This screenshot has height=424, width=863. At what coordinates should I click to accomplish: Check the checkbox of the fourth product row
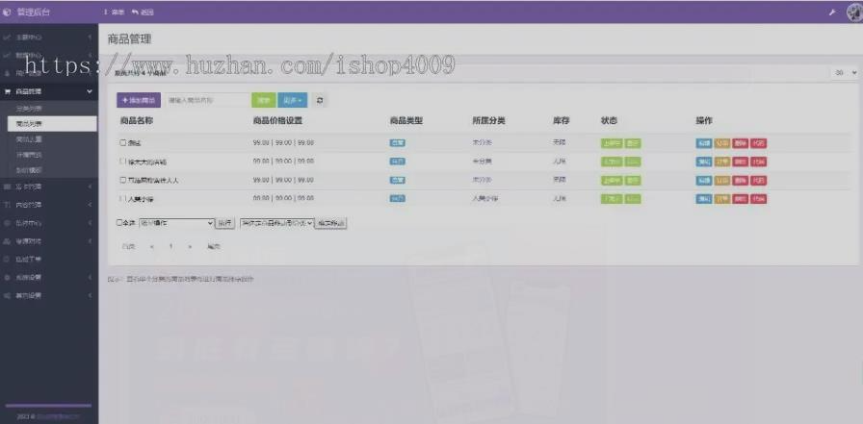122,198
